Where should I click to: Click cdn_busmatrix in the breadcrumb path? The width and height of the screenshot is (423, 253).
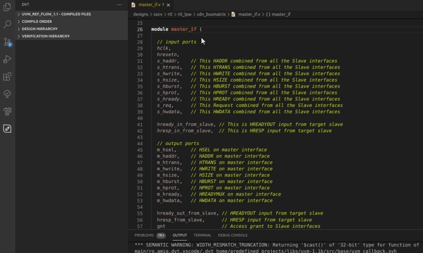pos(211,14)
